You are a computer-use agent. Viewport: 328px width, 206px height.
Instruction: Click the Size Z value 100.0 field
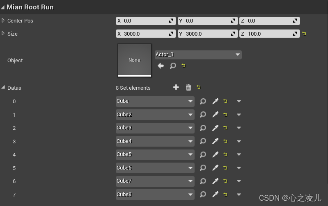[x=270, y=34]
